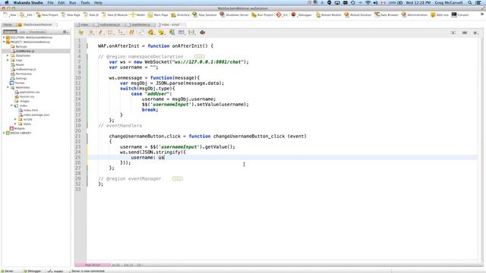Click New JS toolbar icon
This screenshot has width=486, height=273.
pos(91,15)
